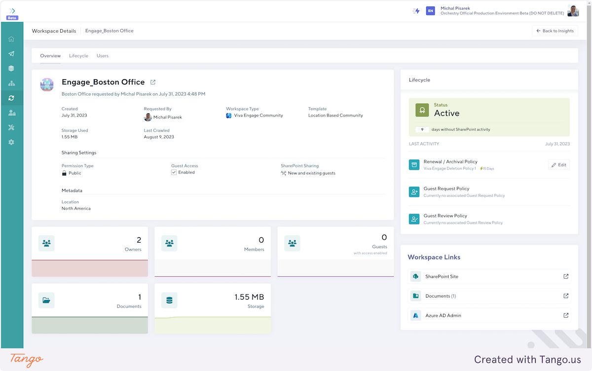Open the tools wrench sidebar icon
This screenshot has height=371, width=592.
pos(11,127)
